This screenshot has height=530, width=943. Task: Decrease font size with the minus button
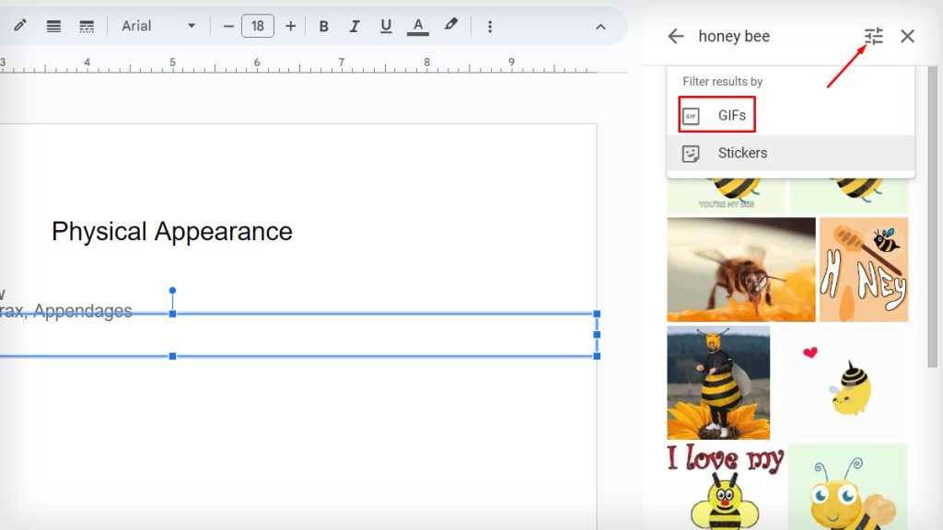pos(227,26)
